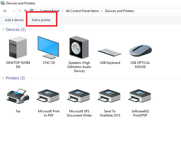Screen dimensions: 181x145
Task: Select the Fax printer icon
Action: pos(18,96)
